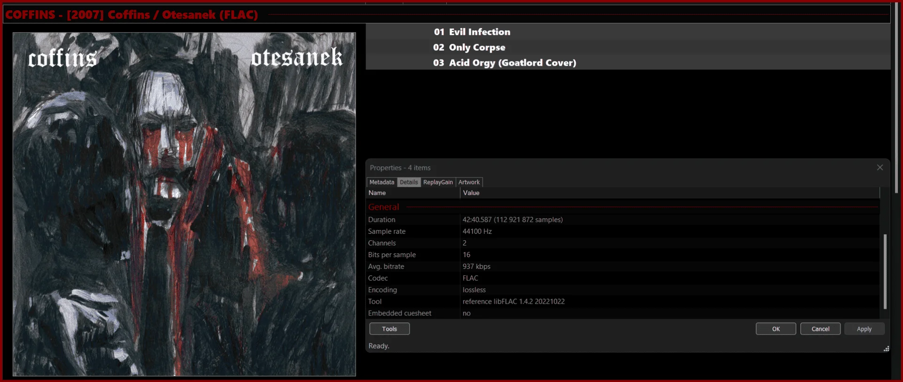Open the Artwork tab
This screenshot has height=382, width=903.
(469, 182)
